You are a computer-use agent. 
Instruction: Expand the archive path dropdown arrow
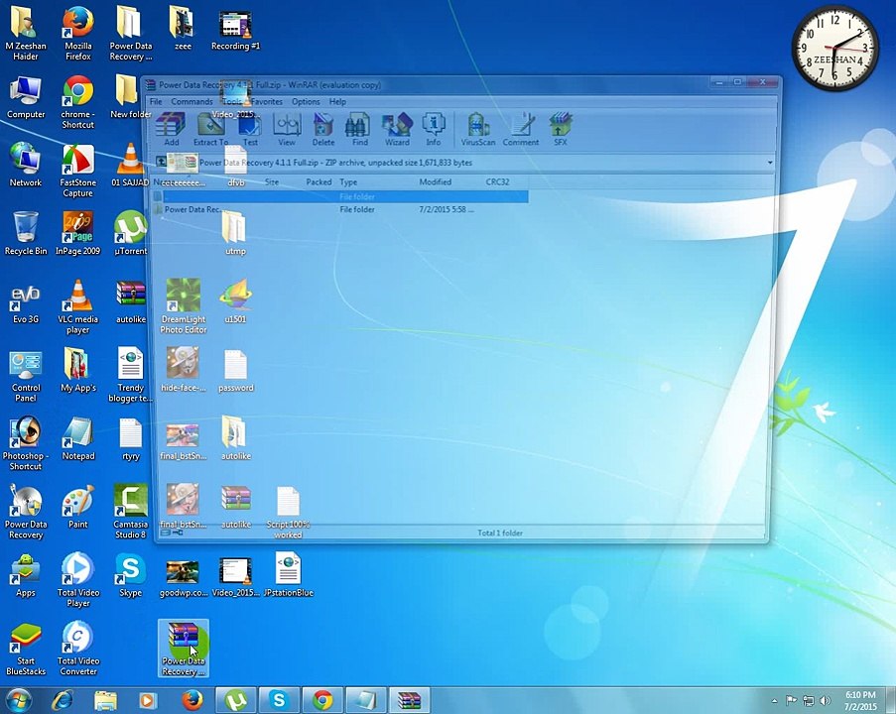[x=770, y=163]
